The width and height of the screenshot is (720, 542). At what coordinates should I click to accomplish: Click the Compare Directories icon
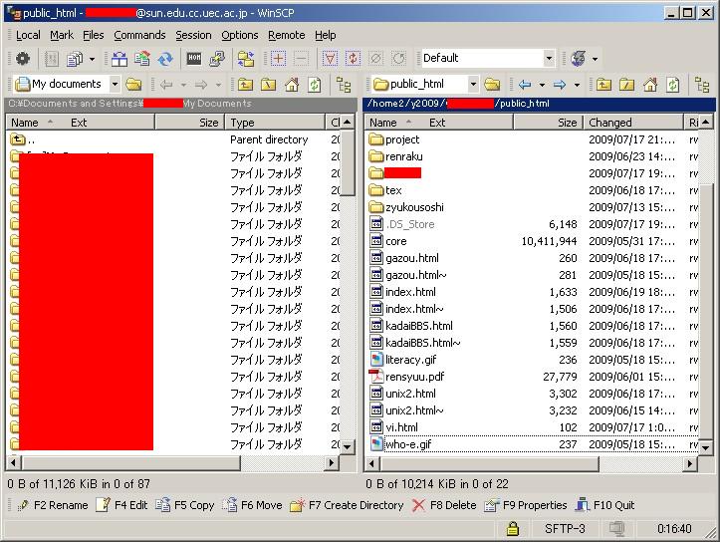[x=120, y=59]
